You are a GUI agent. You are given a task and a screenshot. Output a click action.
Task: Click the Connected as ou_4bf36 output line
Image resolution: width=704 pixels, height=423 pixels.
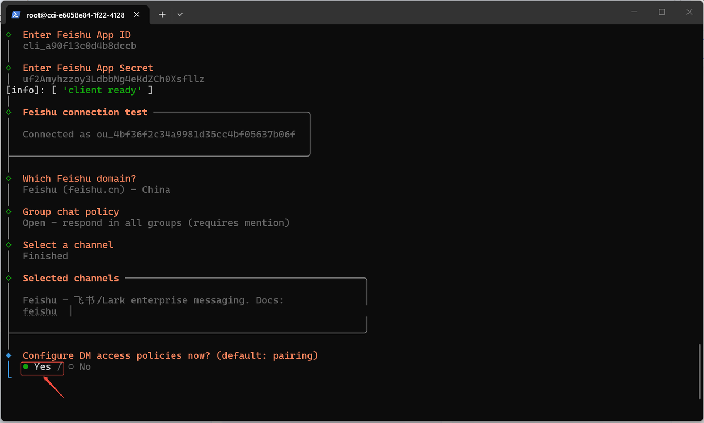[x=159, y=134]
